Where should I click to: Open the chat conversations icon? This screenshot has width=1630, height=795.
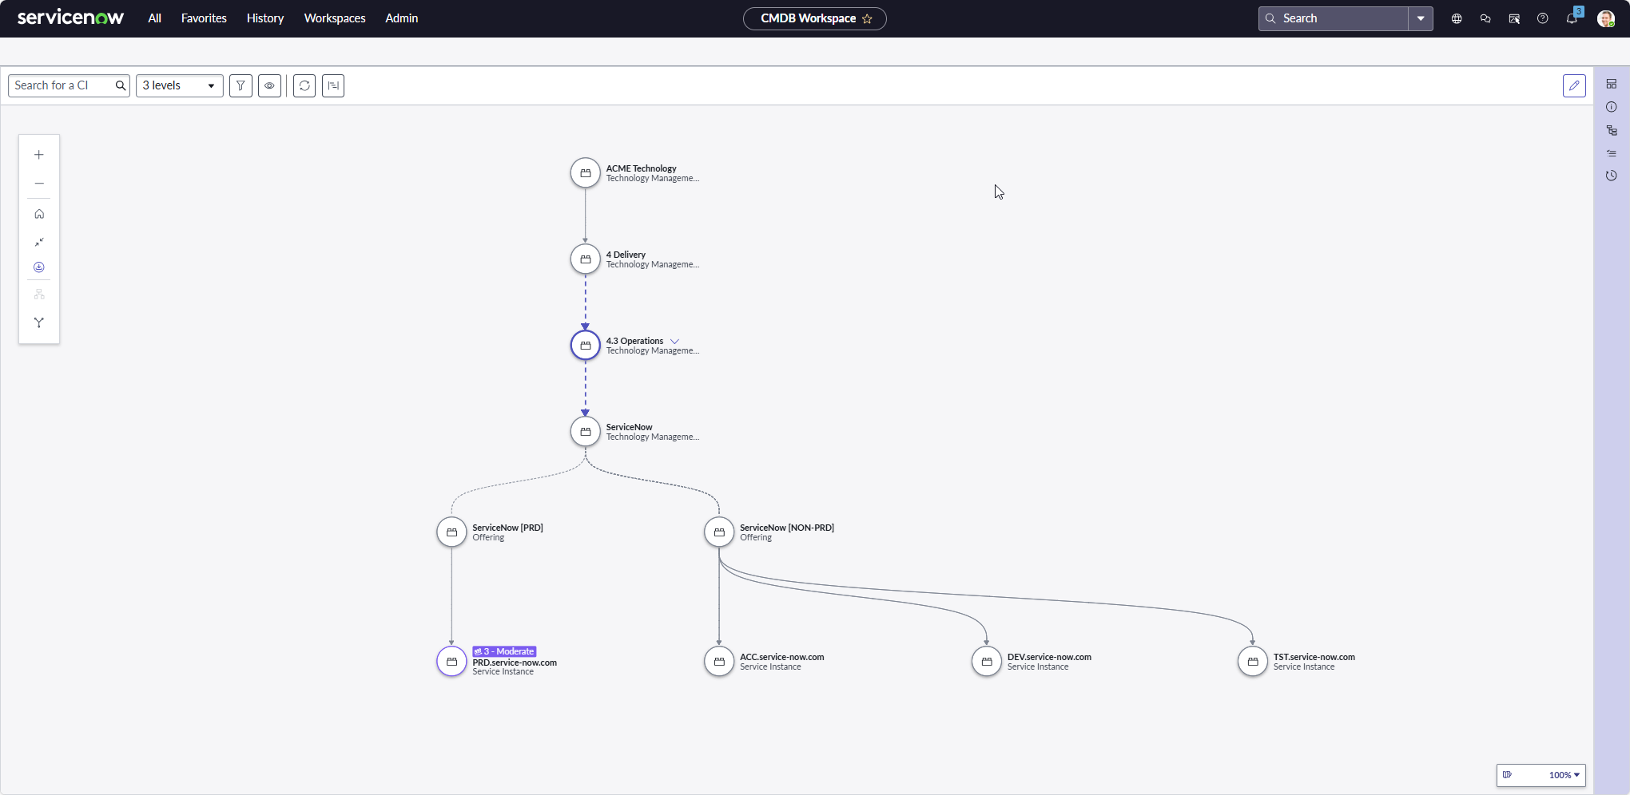pos(1485,18)
